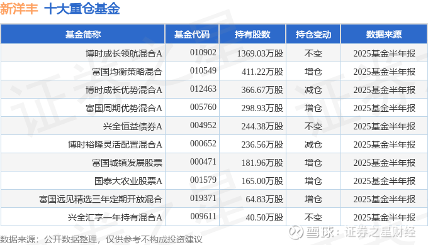Image resolution: width=428 pixels, height=245 pixels.
Task: Open the 富国城镇发展股票 fund name
Action: coord(127,163)
